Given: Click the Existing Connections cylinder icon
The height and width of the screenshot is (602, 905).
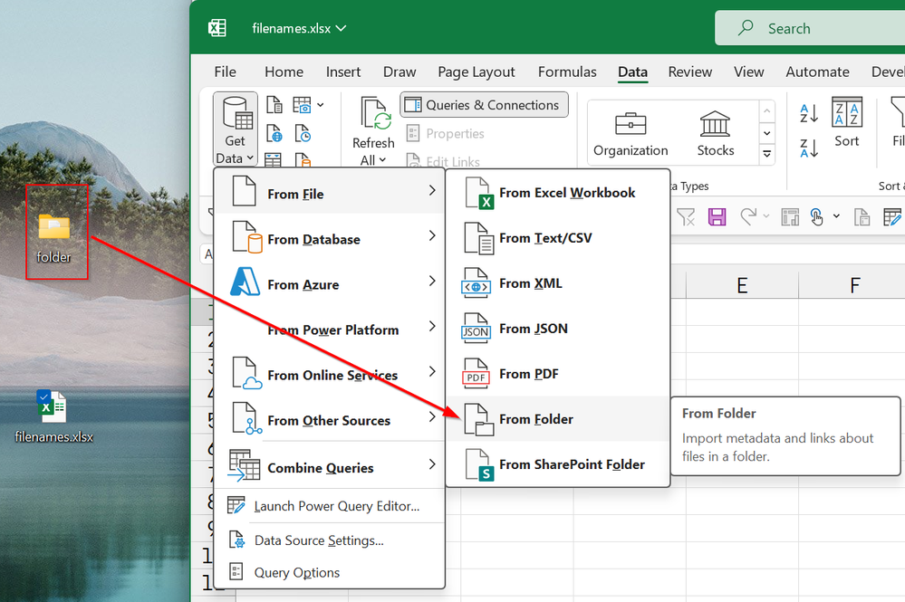Looking at the screenshot, I should pyautogui.click(x=303, y=159).
